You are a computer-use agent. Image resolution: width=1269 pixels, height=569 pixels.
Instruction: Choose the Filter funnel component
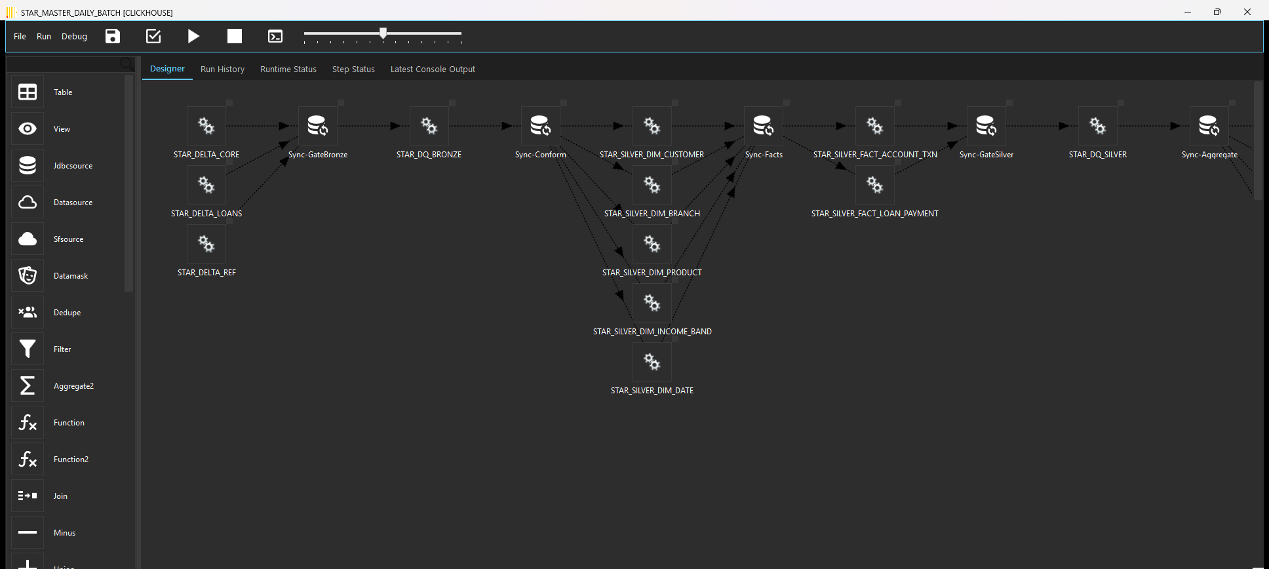pyautogui.click(x=28, y=349)
